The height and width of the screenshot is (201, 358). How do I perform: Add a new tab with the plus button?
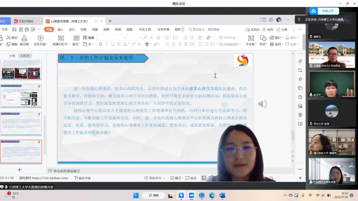click(110, 21)
